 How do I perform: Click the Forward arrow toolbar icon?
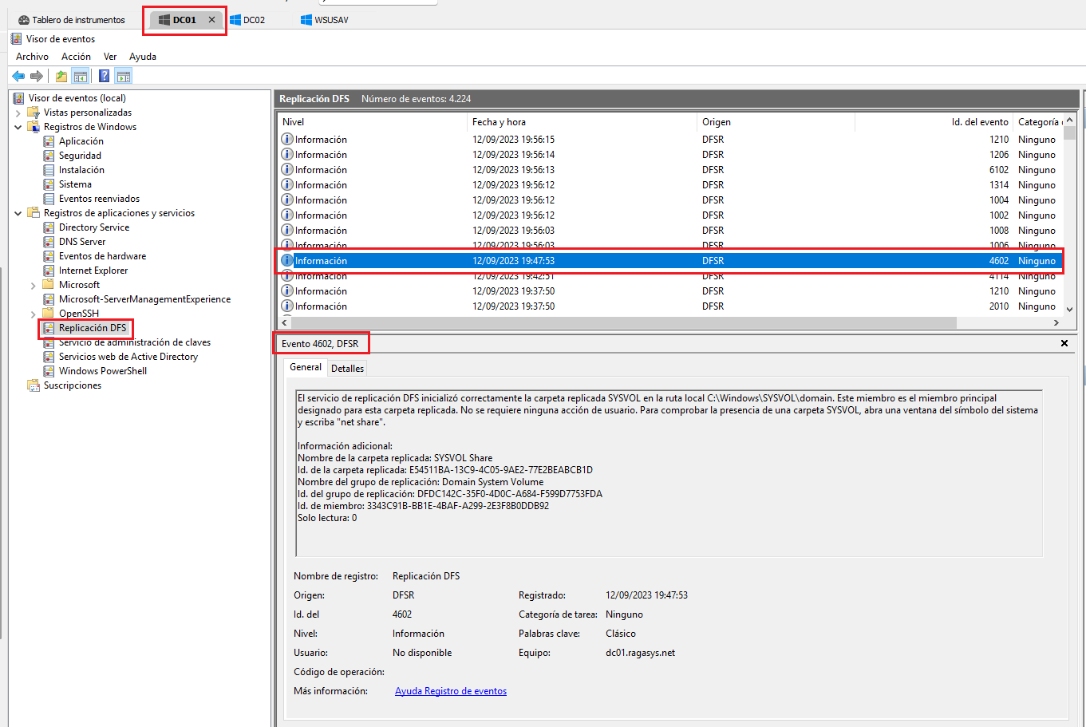tap(37, 77)
